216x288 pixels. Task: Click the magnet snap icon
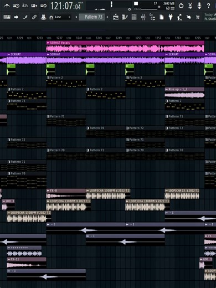tap(51, 17)
